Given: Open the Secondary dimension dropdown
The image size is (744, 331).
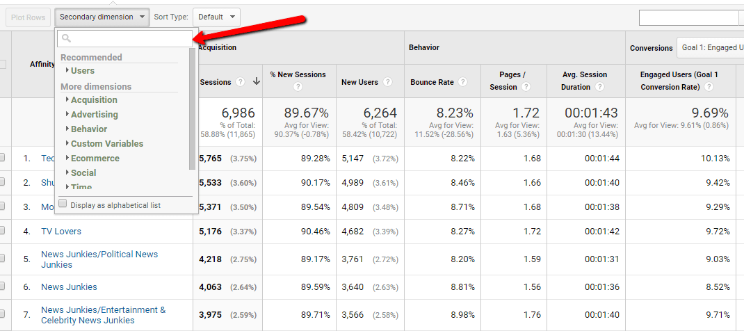Looking at the screenshot, I should coord(102,17).
